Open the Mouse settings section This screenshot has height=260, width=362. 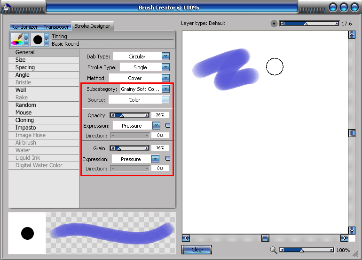click(44, 113)
